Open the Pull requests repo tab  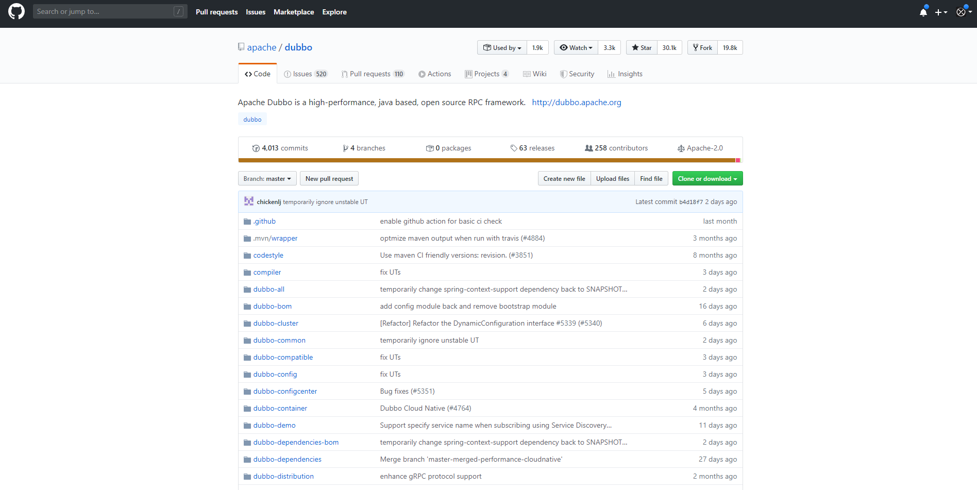(x=373, y=74)
